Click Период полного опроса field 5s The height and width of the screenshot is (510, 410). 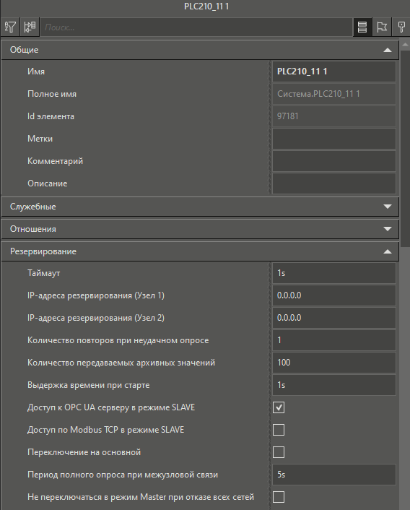click(x=334, y=475)
